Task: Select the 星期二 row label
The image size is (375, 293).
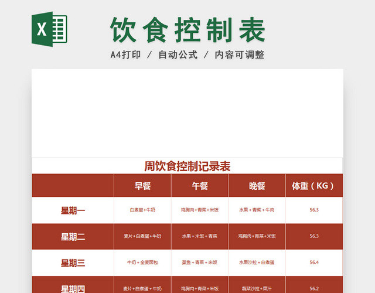Action: click(73, 237)
